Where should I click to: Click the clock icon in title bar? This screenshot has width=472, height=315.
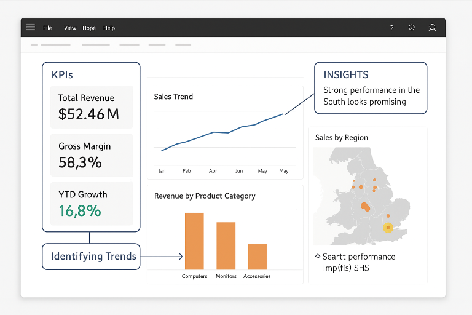(412, 28)
